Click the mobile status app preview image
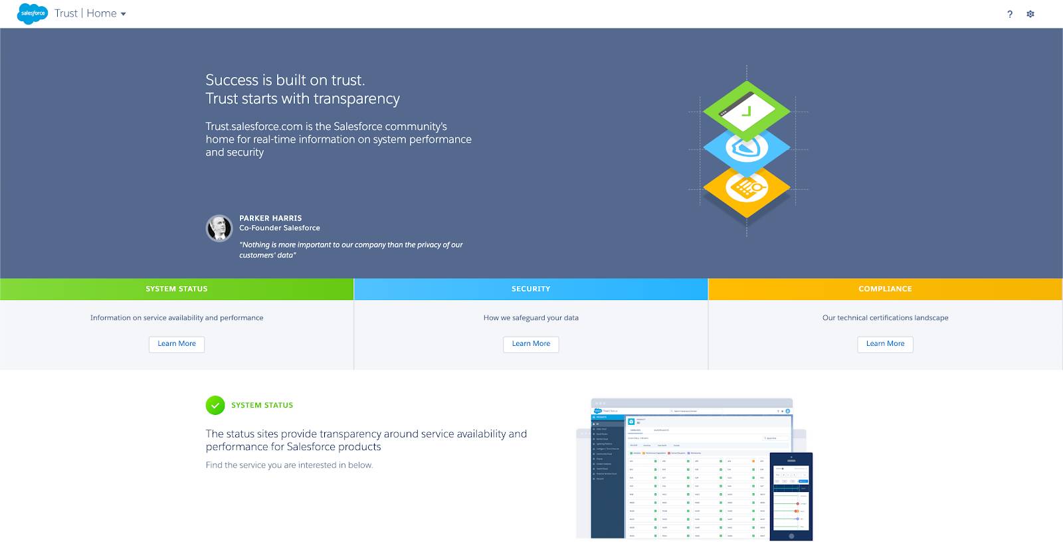 [791, 497]
